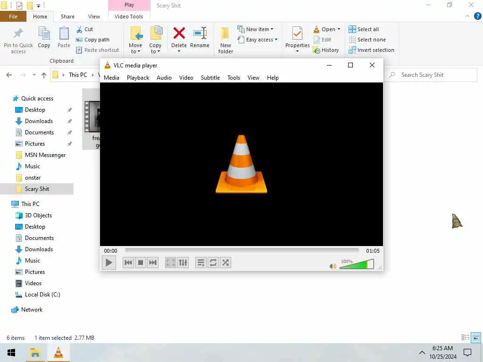The height and width of the screenshot is (362, 483).
Task: Delete the selected file with red X
Action: pyautogui.click(x=179, y=33)
